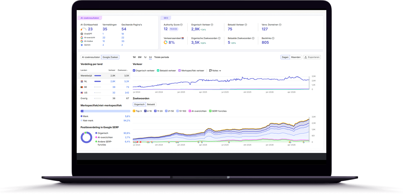The height and width of the screenshot is (194, 403).
Task: Click the Dutch flag beside Verkeersaandeel
Action: pos(182,38)
